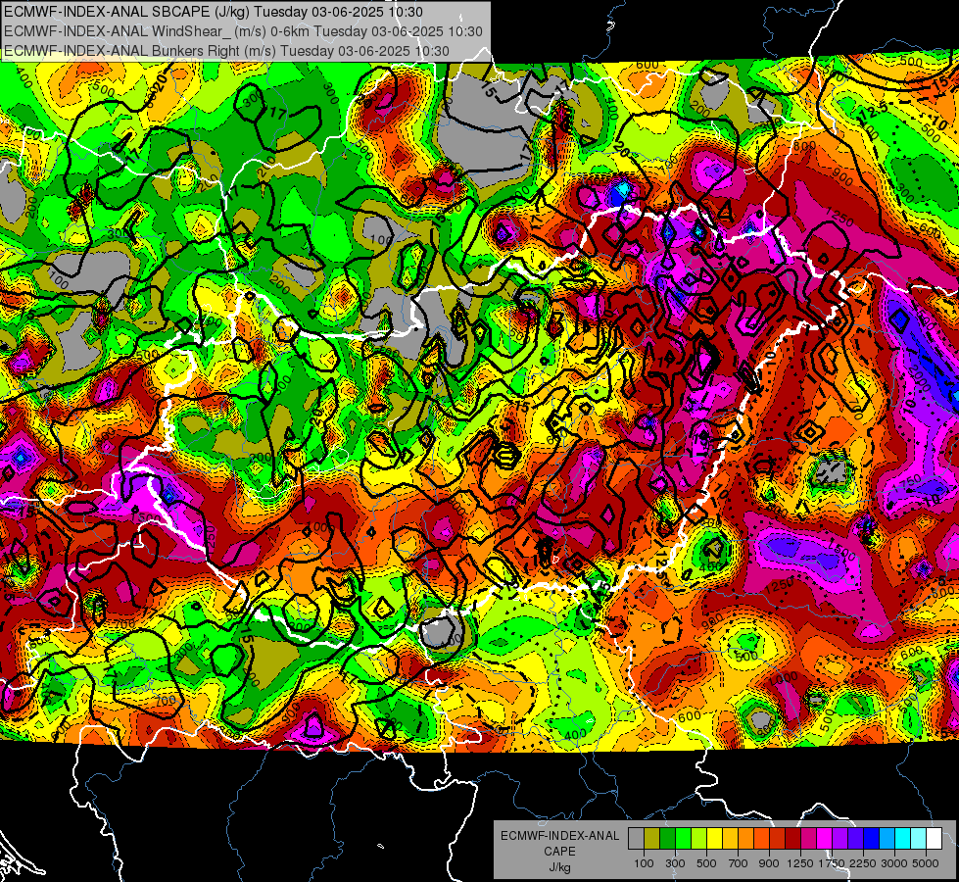Click the Bunkers Right title line
This screenshot has width=959, height=882.
coord(226,51)
